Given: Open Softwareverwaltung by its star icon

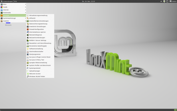Looking at the screenshot, I should pyautogui.click(x=28, y=49).
